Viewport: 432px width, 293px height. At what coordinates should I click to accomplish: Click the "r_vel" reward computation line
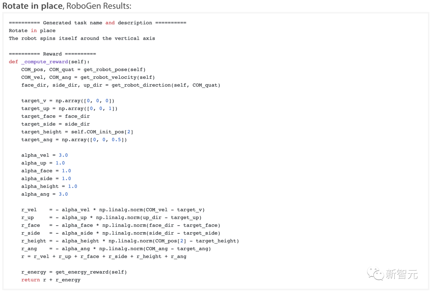point(113,210)
